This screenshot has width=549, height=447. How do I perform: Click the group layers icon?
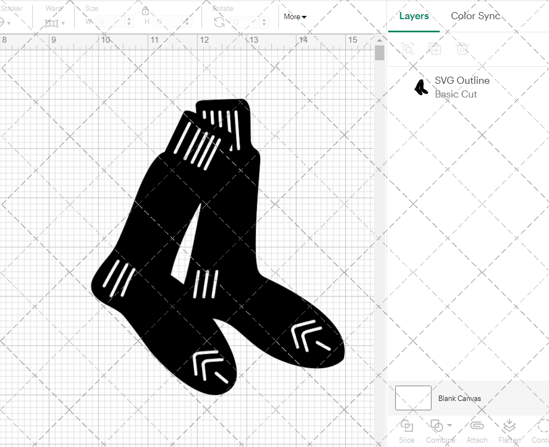408,49
